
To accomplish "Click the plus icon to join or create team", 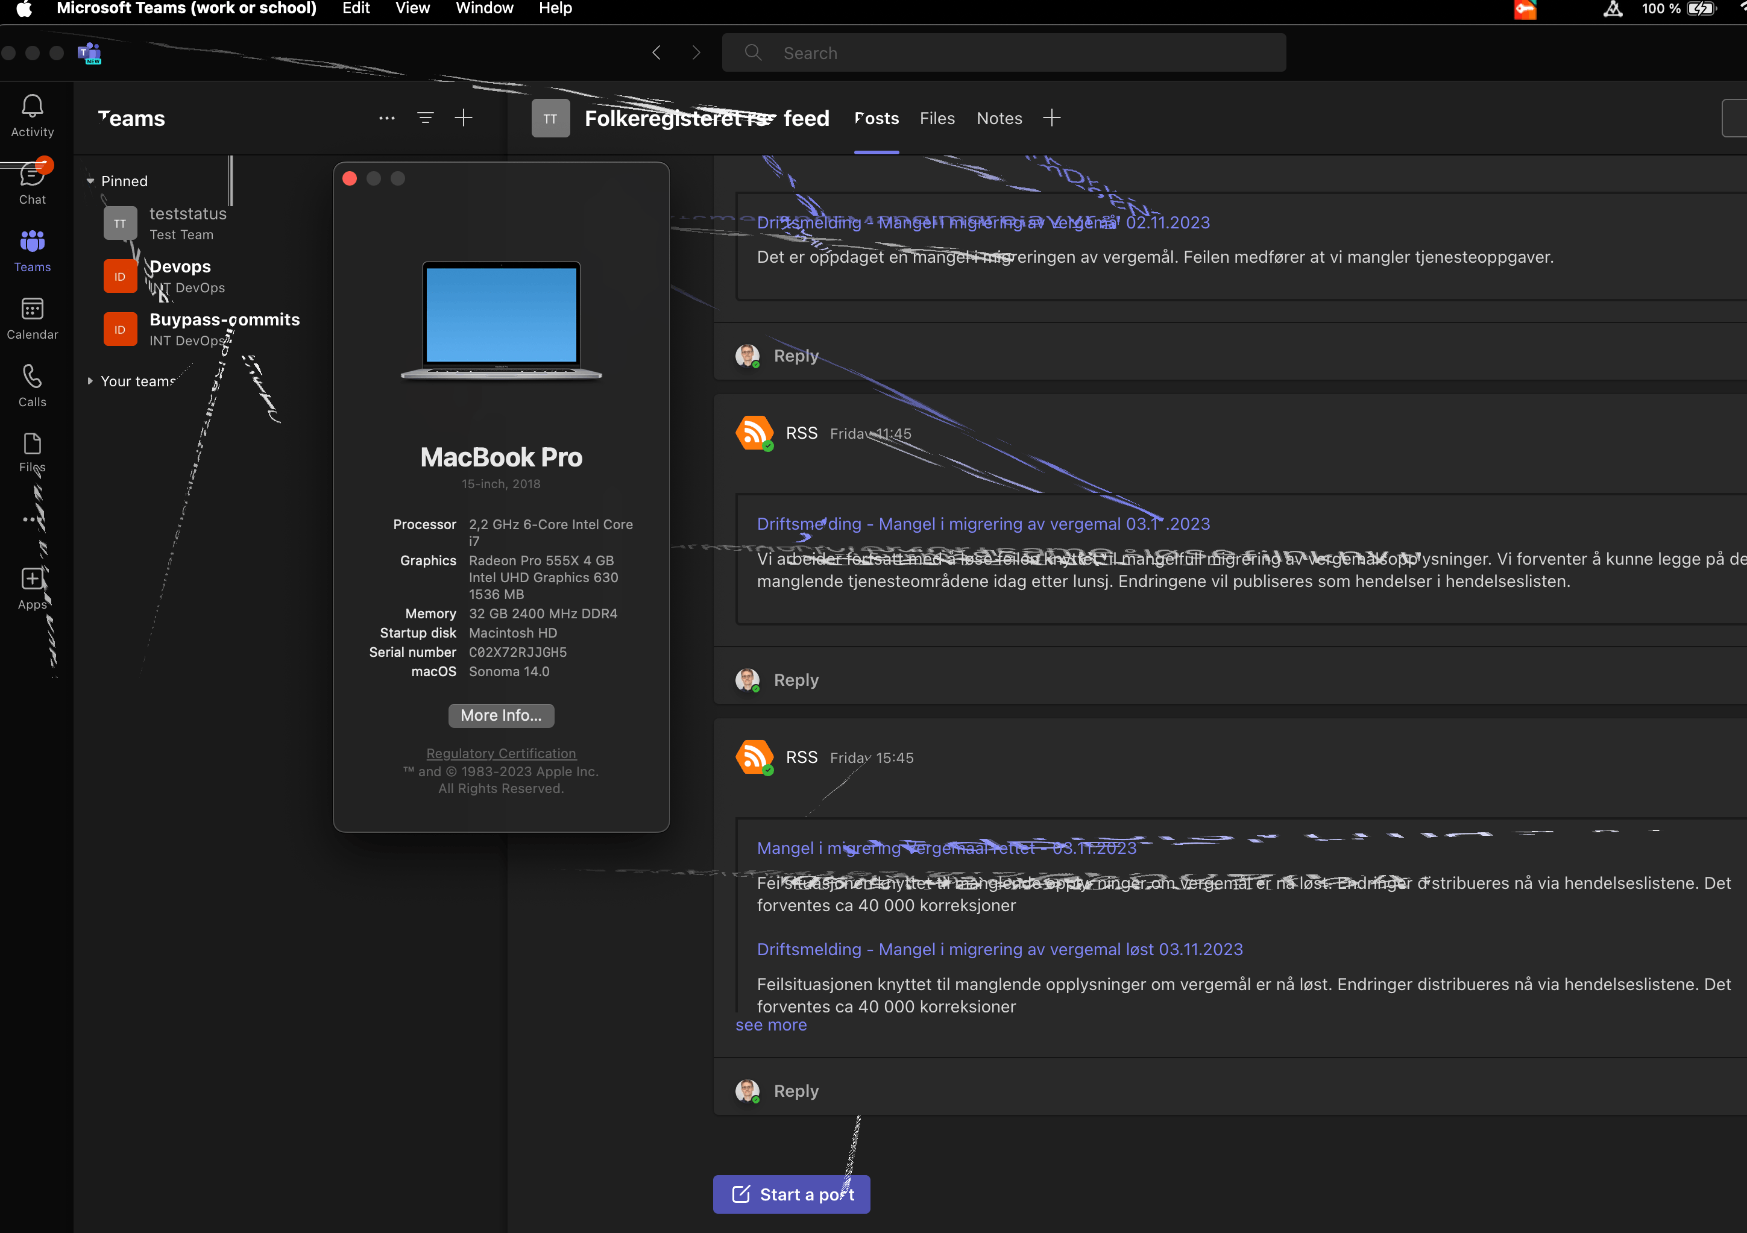I will (x=464, y=118).
